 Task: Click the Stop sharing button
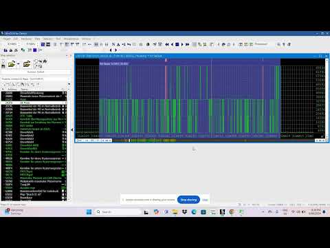(188, 200)
